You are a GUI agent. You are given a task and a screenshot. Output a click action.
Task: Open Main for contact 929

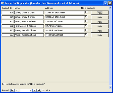pyautogui.click(x=100, y=17)
